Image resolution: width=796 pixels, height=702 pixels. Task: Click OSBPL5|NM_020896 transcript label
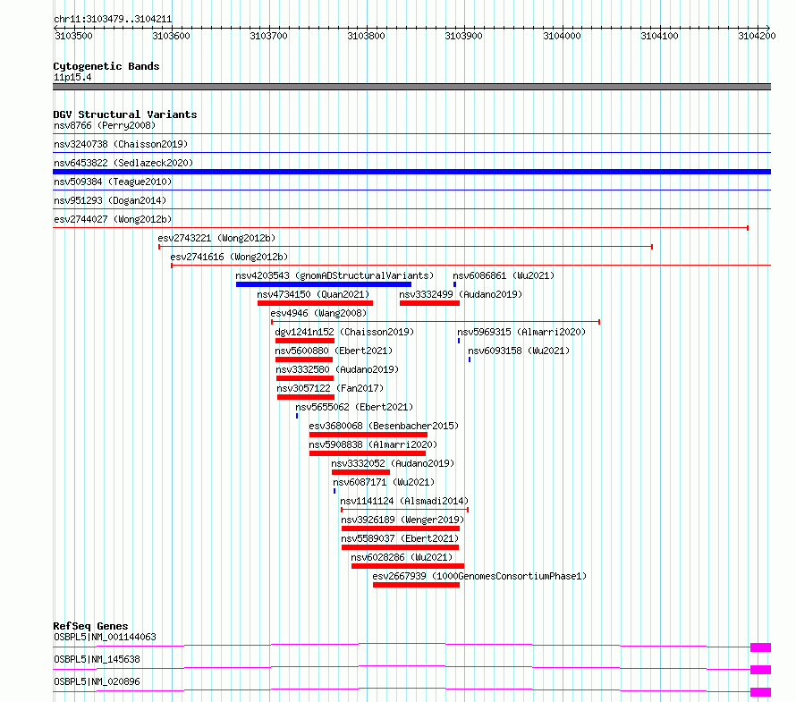point(97,681)
